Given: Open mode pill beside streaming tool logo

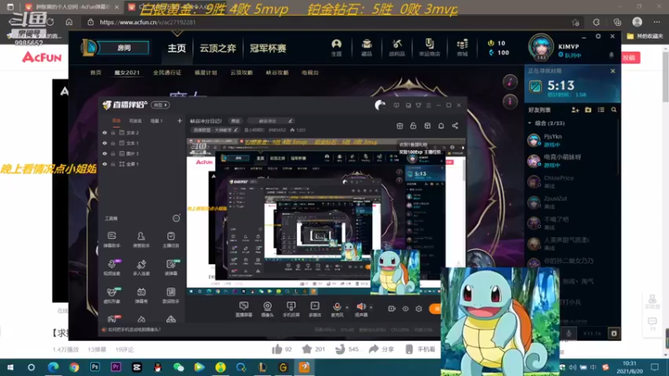Looking at the screenshot, I should tap(161, 105).
